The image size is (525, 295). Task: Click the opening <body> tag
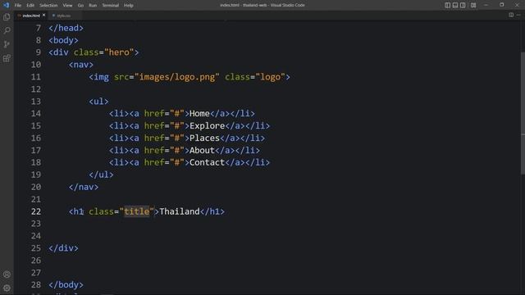[x=64, y=40]
